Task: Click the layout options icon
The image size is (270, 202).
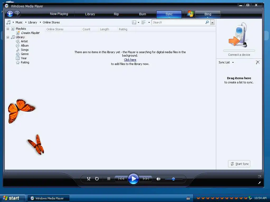Action: pyautogui.click(x=134, y=22)
